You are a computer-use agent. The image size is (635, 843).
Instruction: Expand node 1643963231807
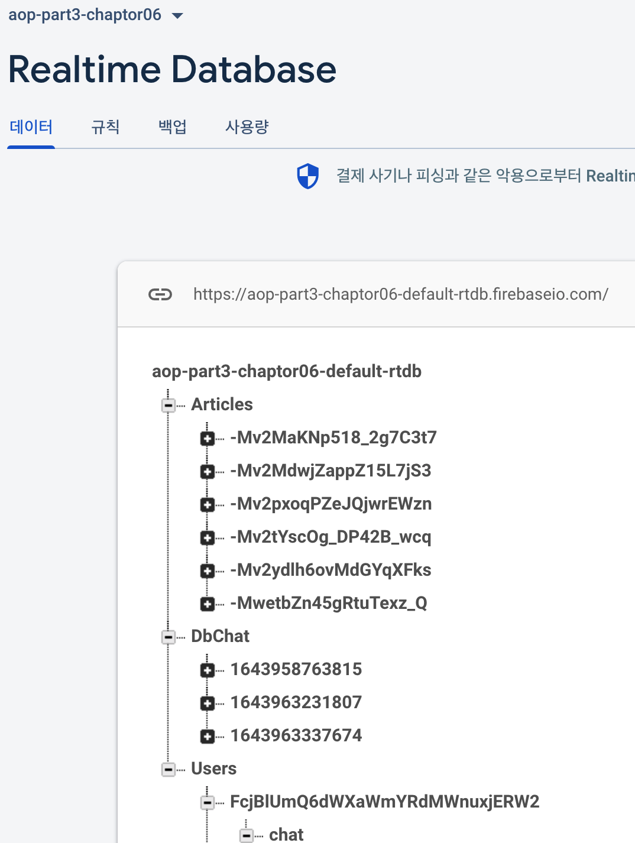[x=208, y=703]
